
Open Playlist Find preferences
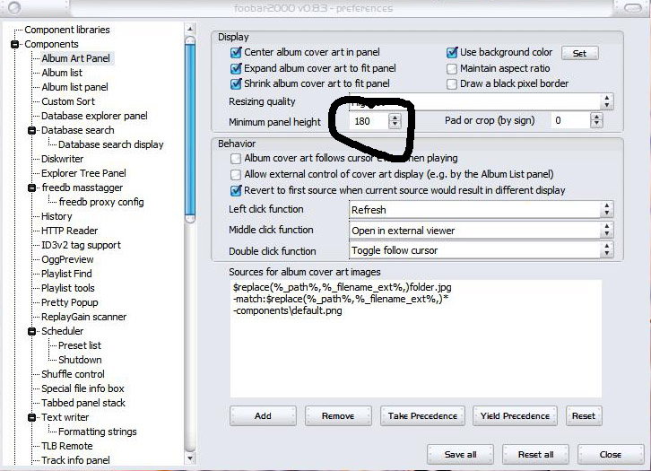[66, 274]
